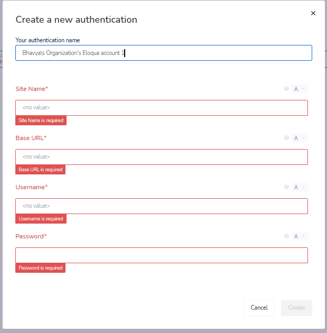Click the help icon next to Base URL
The image size is (327, 333).
click(x=286, y=138)
